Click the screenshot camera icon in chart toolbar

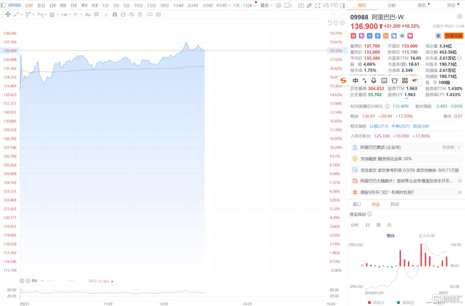(301, 5)
